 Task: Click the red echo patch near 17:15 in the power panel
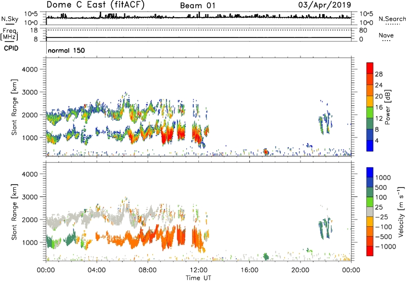pyautogui.click(x=265, y=152)
